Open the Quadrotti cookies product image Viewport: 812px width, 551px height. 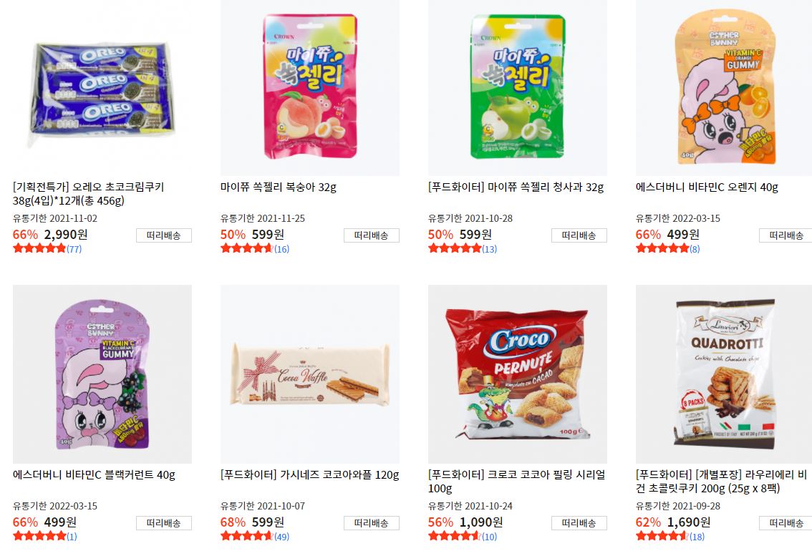(x=724, y=374)
